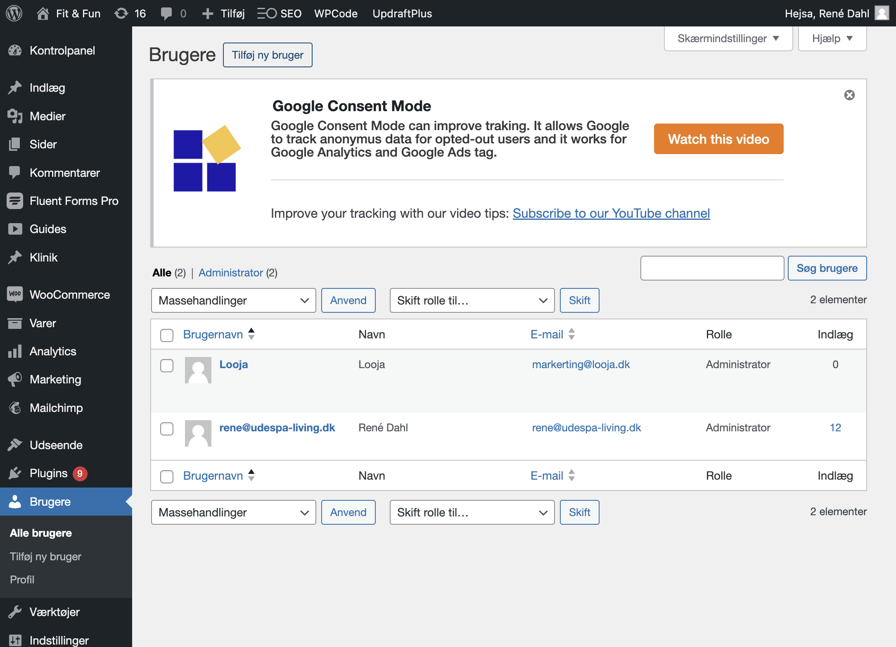Screen dimensions: 896x647
Task: Open the WordPress logo menu
Action: [x=14, y=13]
